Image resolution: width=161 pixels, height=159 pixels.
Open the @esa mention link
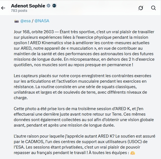point(26,21)
